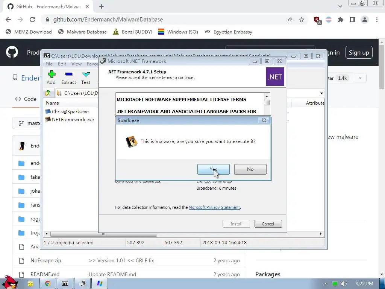Click the Angry Bird start button
385x289 pixels.
point(10,282)
